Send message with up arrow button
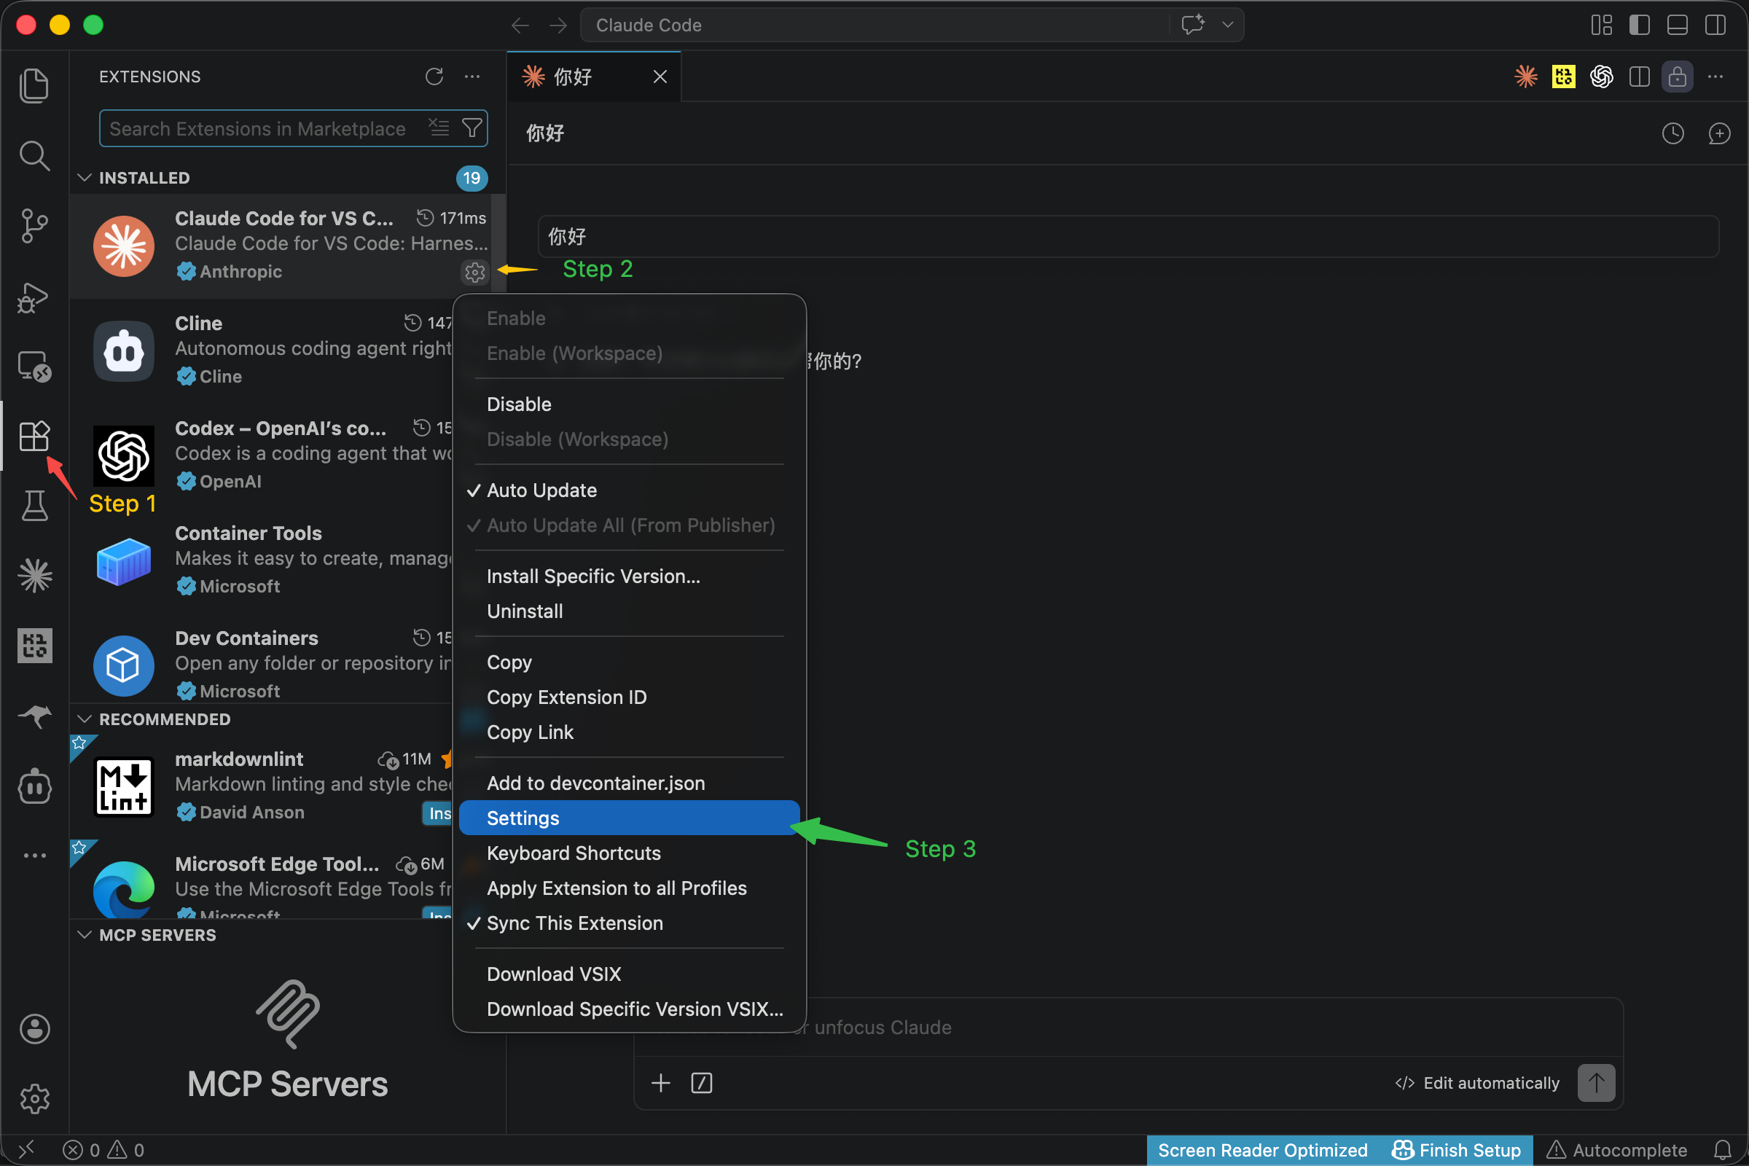Viewport: 1749px width, 1166px height. (x=1596, y=1083)
